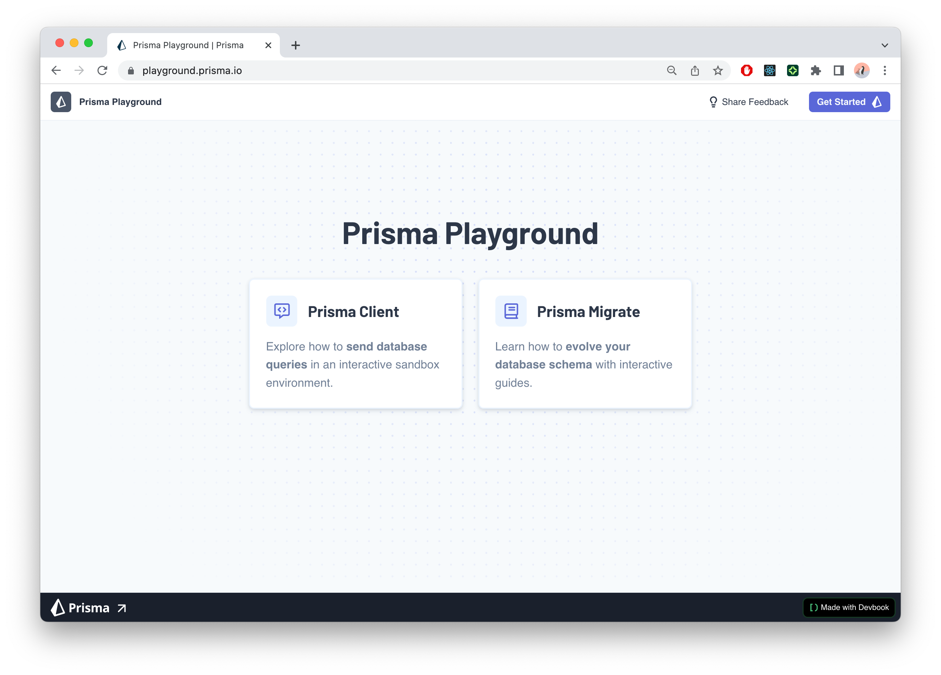Click the Made with Devbook badge
Screen dimensions: 941x675
tap(849, 607)
